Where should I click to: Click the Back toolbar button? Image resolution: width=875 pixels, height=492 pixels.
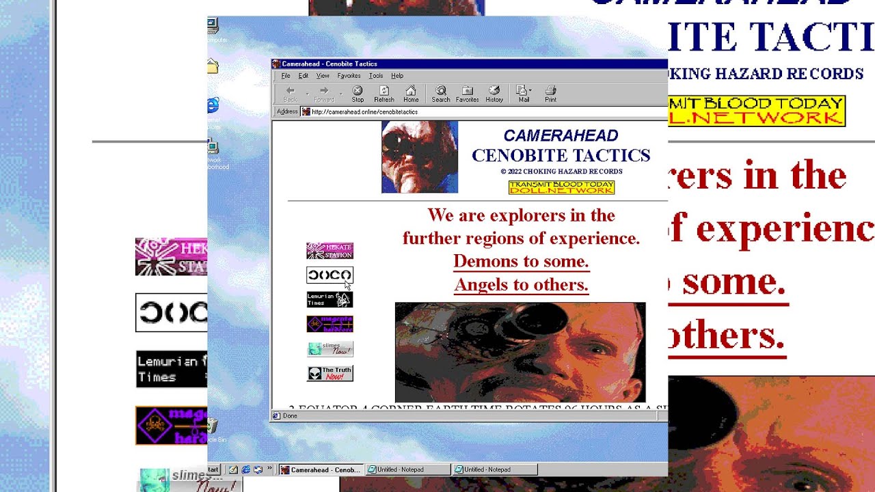coord(291,94)
